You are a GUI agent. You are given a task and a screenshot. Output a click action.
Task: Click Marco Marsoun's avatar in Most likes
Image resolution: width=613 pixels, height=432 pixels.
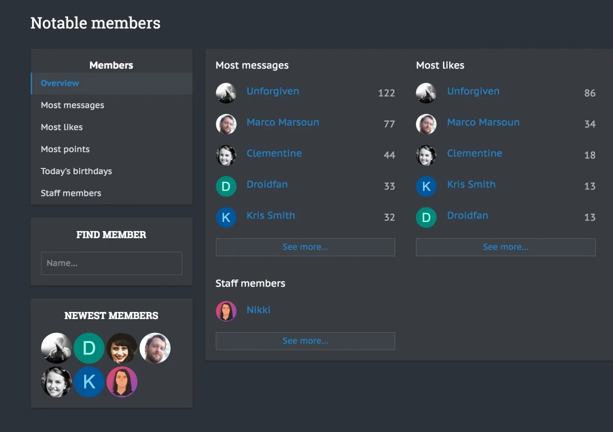tap(426, 124)
